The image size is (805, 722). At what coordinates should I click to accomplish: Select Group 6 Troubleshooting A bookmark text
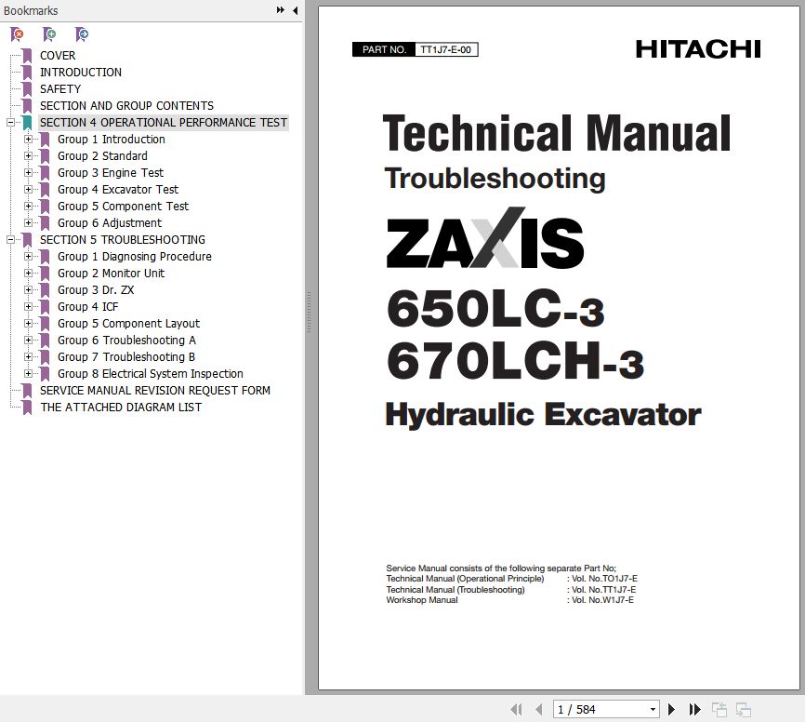click(126, 341)
